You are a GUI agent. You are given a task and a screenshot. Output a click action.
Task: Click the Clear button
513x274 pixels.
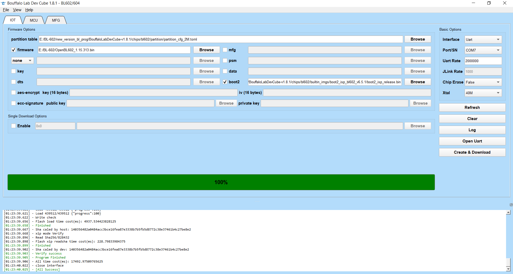point(472,119)
